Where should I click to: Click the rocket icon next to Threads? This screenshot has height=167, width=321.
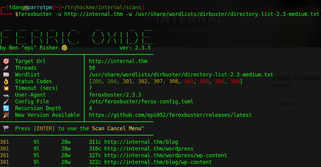tap(6, 68)
